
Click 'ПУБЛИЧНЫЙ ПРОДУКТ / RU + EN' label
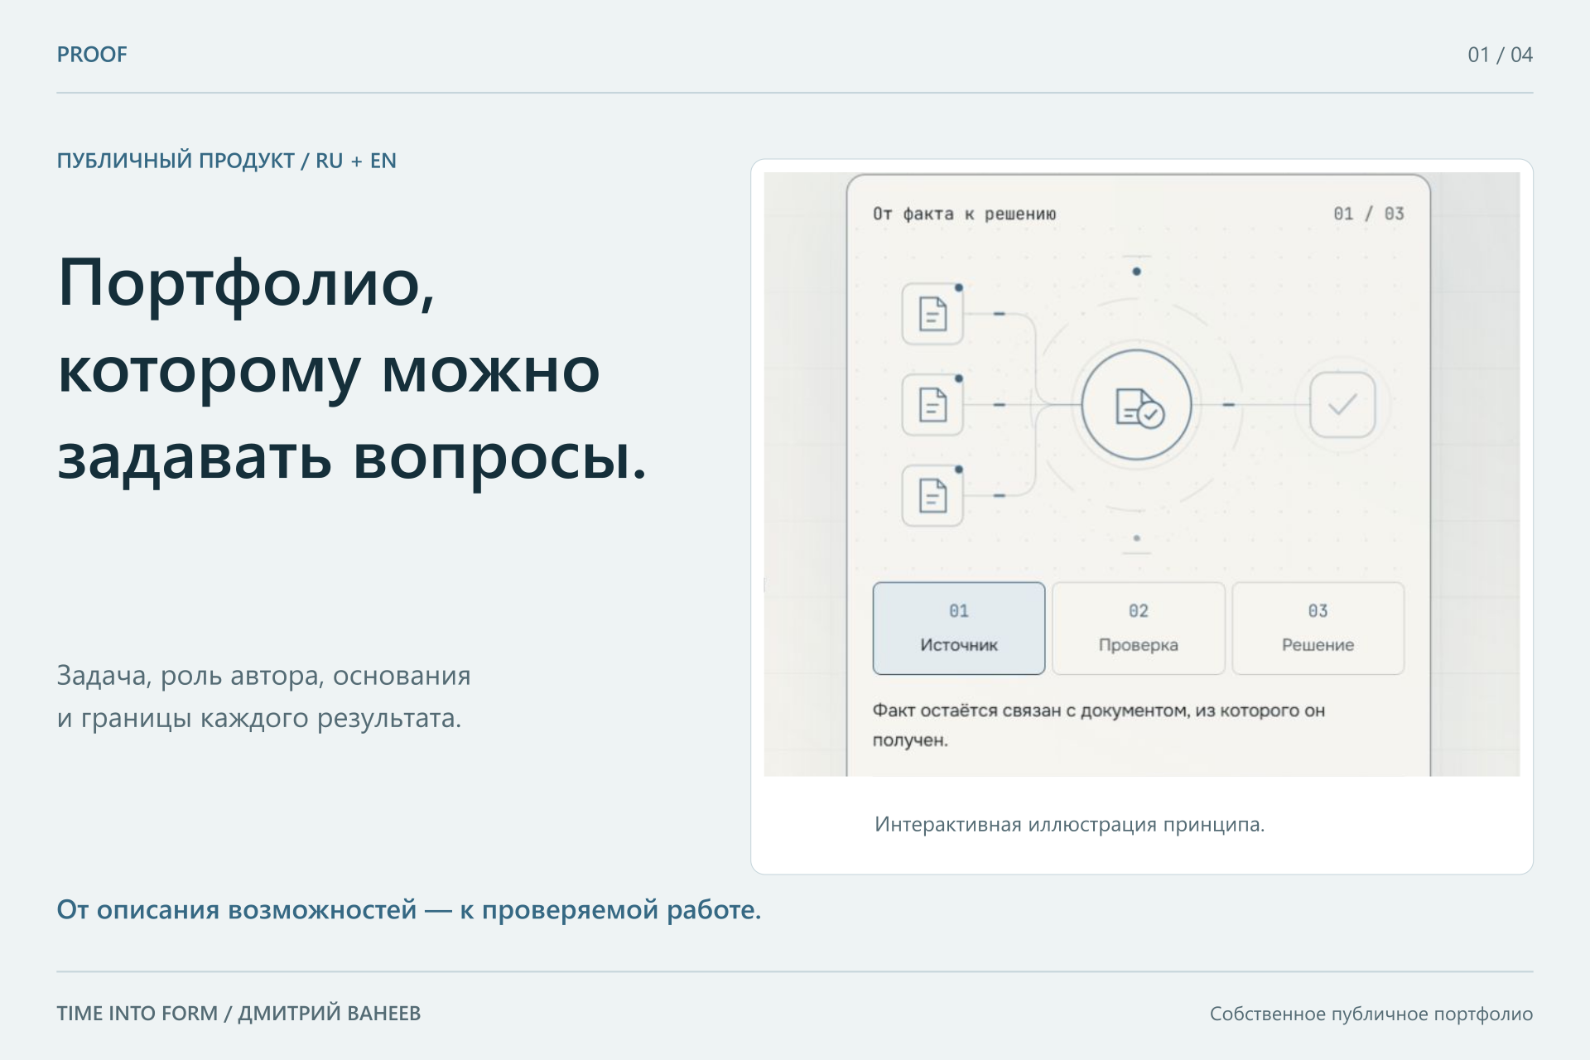coord(226,161)
